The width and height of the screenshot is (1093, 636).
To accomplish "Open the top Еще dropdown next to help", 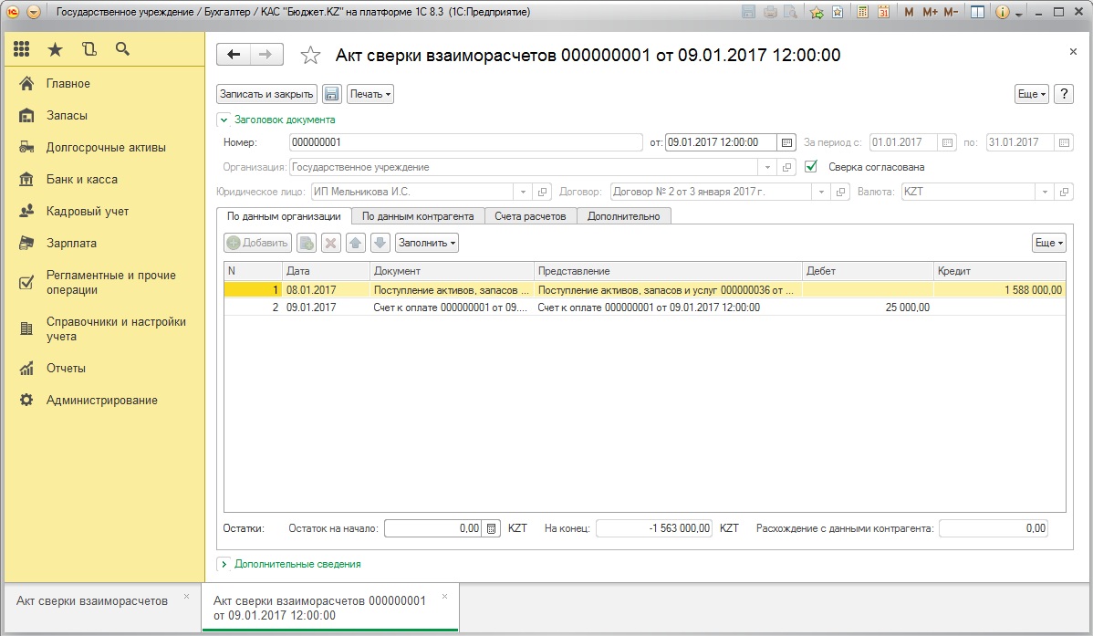I will click(1032, 94).
